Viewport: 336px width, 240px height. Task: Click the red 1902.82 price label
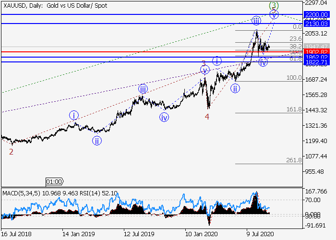click(x=319, y=51)
